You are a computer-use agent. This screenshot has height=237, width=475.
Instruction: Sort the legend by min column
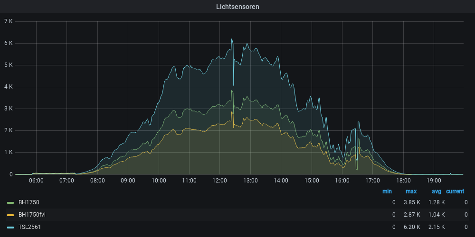pyautogui.click(x=387, y=191)
